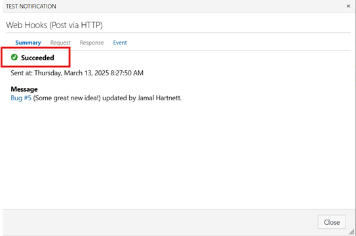Open the Bug #5 work item link
This screenshot has width=356, height=236.
pos(21,98)
